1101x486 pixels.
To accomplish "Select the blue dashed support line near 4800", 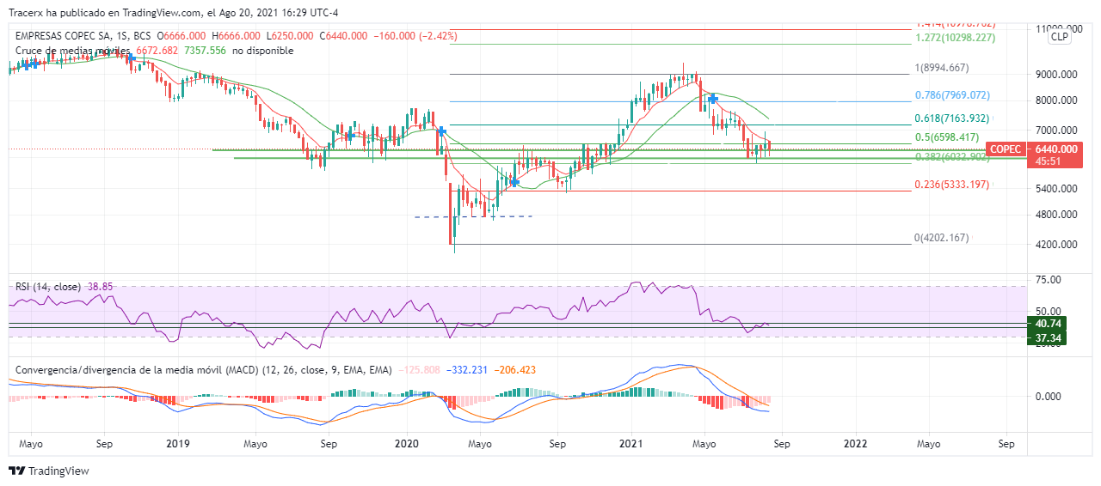I will coord(473,216).
